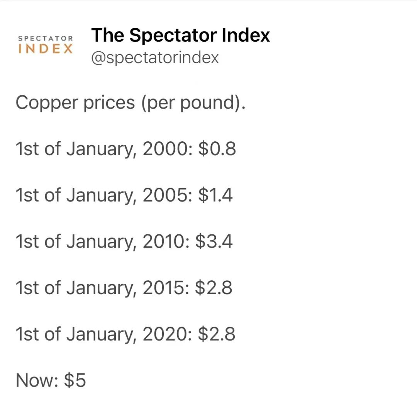Click the small SPECTATOR text in logo
The width and height of the screenshot is (417, 412).
pyautogui.click(x=46, y=39)
